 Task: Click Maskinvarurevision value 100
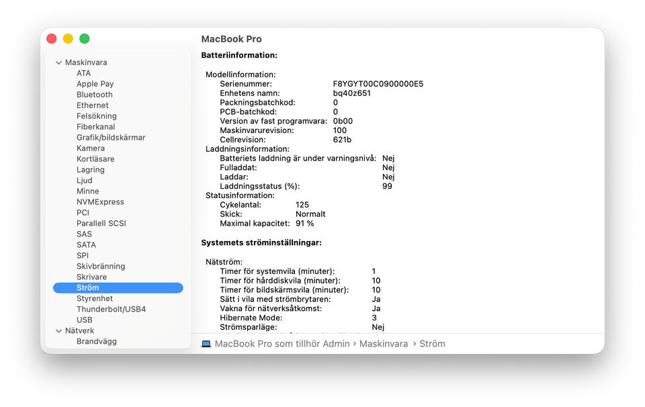[340, 130]
